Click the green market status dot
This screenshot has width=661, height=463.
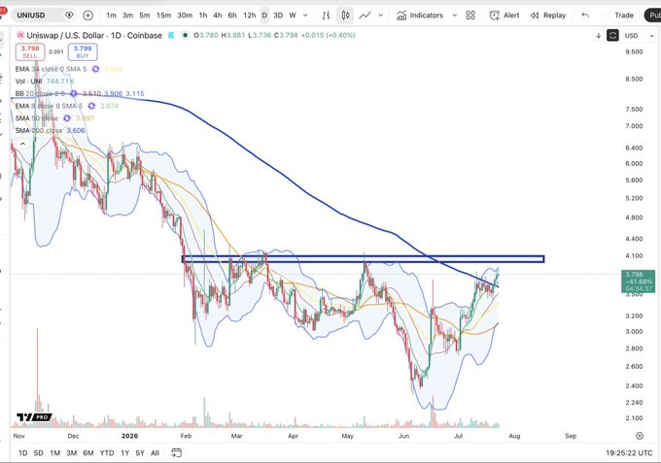pyautogui.click(x=185, y=35)
